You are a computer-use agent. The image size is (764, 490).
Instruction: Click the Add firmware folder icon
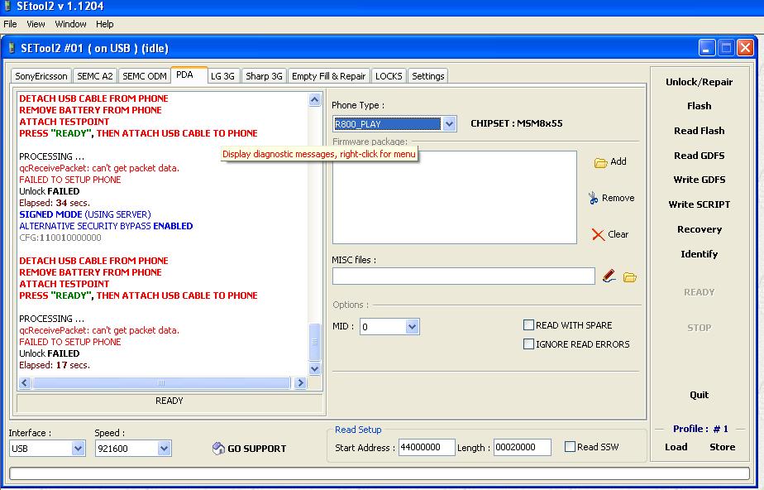tap(601, 162)
